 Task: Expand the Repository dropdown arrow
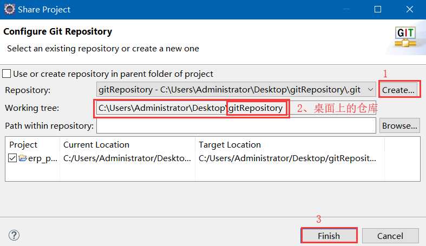(x=370, y=90)
